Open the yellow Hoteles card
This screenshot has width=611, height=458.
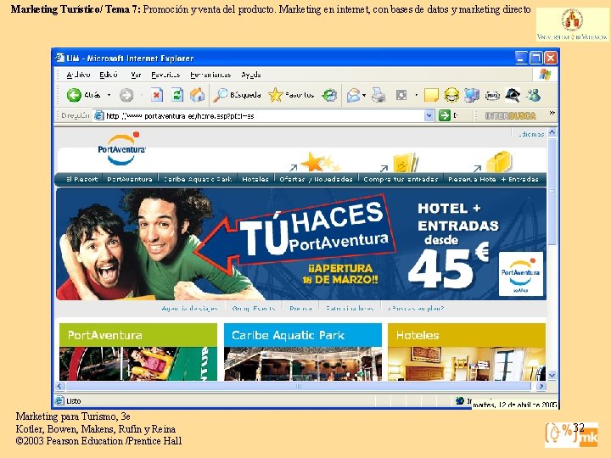click(467, 352)
